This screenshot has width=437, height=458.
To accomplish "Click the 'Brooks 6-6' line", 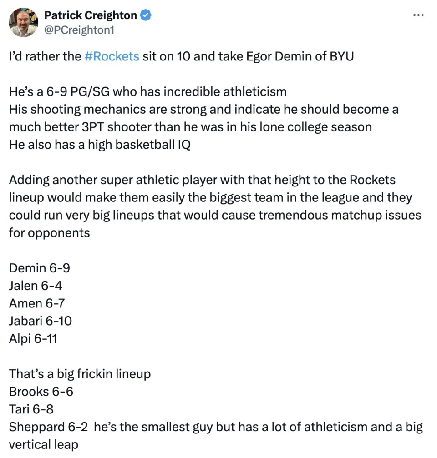I will click(41, 392).
